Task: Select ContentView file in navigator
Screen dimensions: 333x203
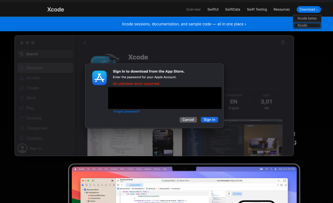Action: click(x=94, y=198)
